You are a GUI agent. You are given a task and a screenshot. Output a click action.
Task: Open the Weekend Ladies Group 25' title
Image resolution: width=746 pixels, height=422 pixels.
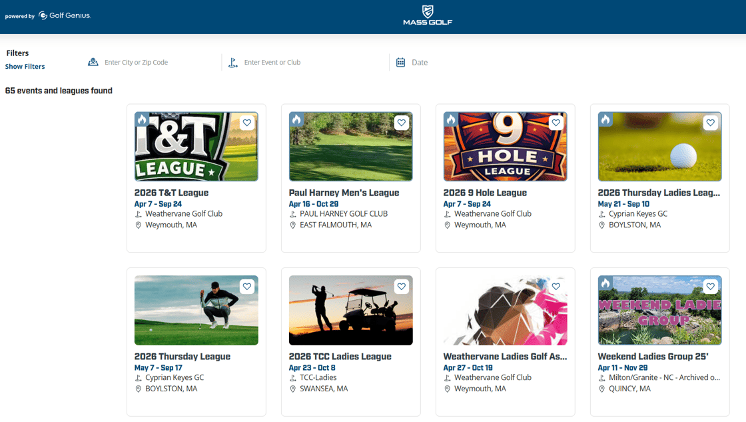(x=653, y=357)
